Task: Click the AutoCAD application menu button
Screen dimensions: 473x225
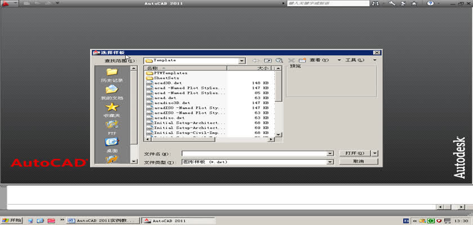Action: [7, 4]
